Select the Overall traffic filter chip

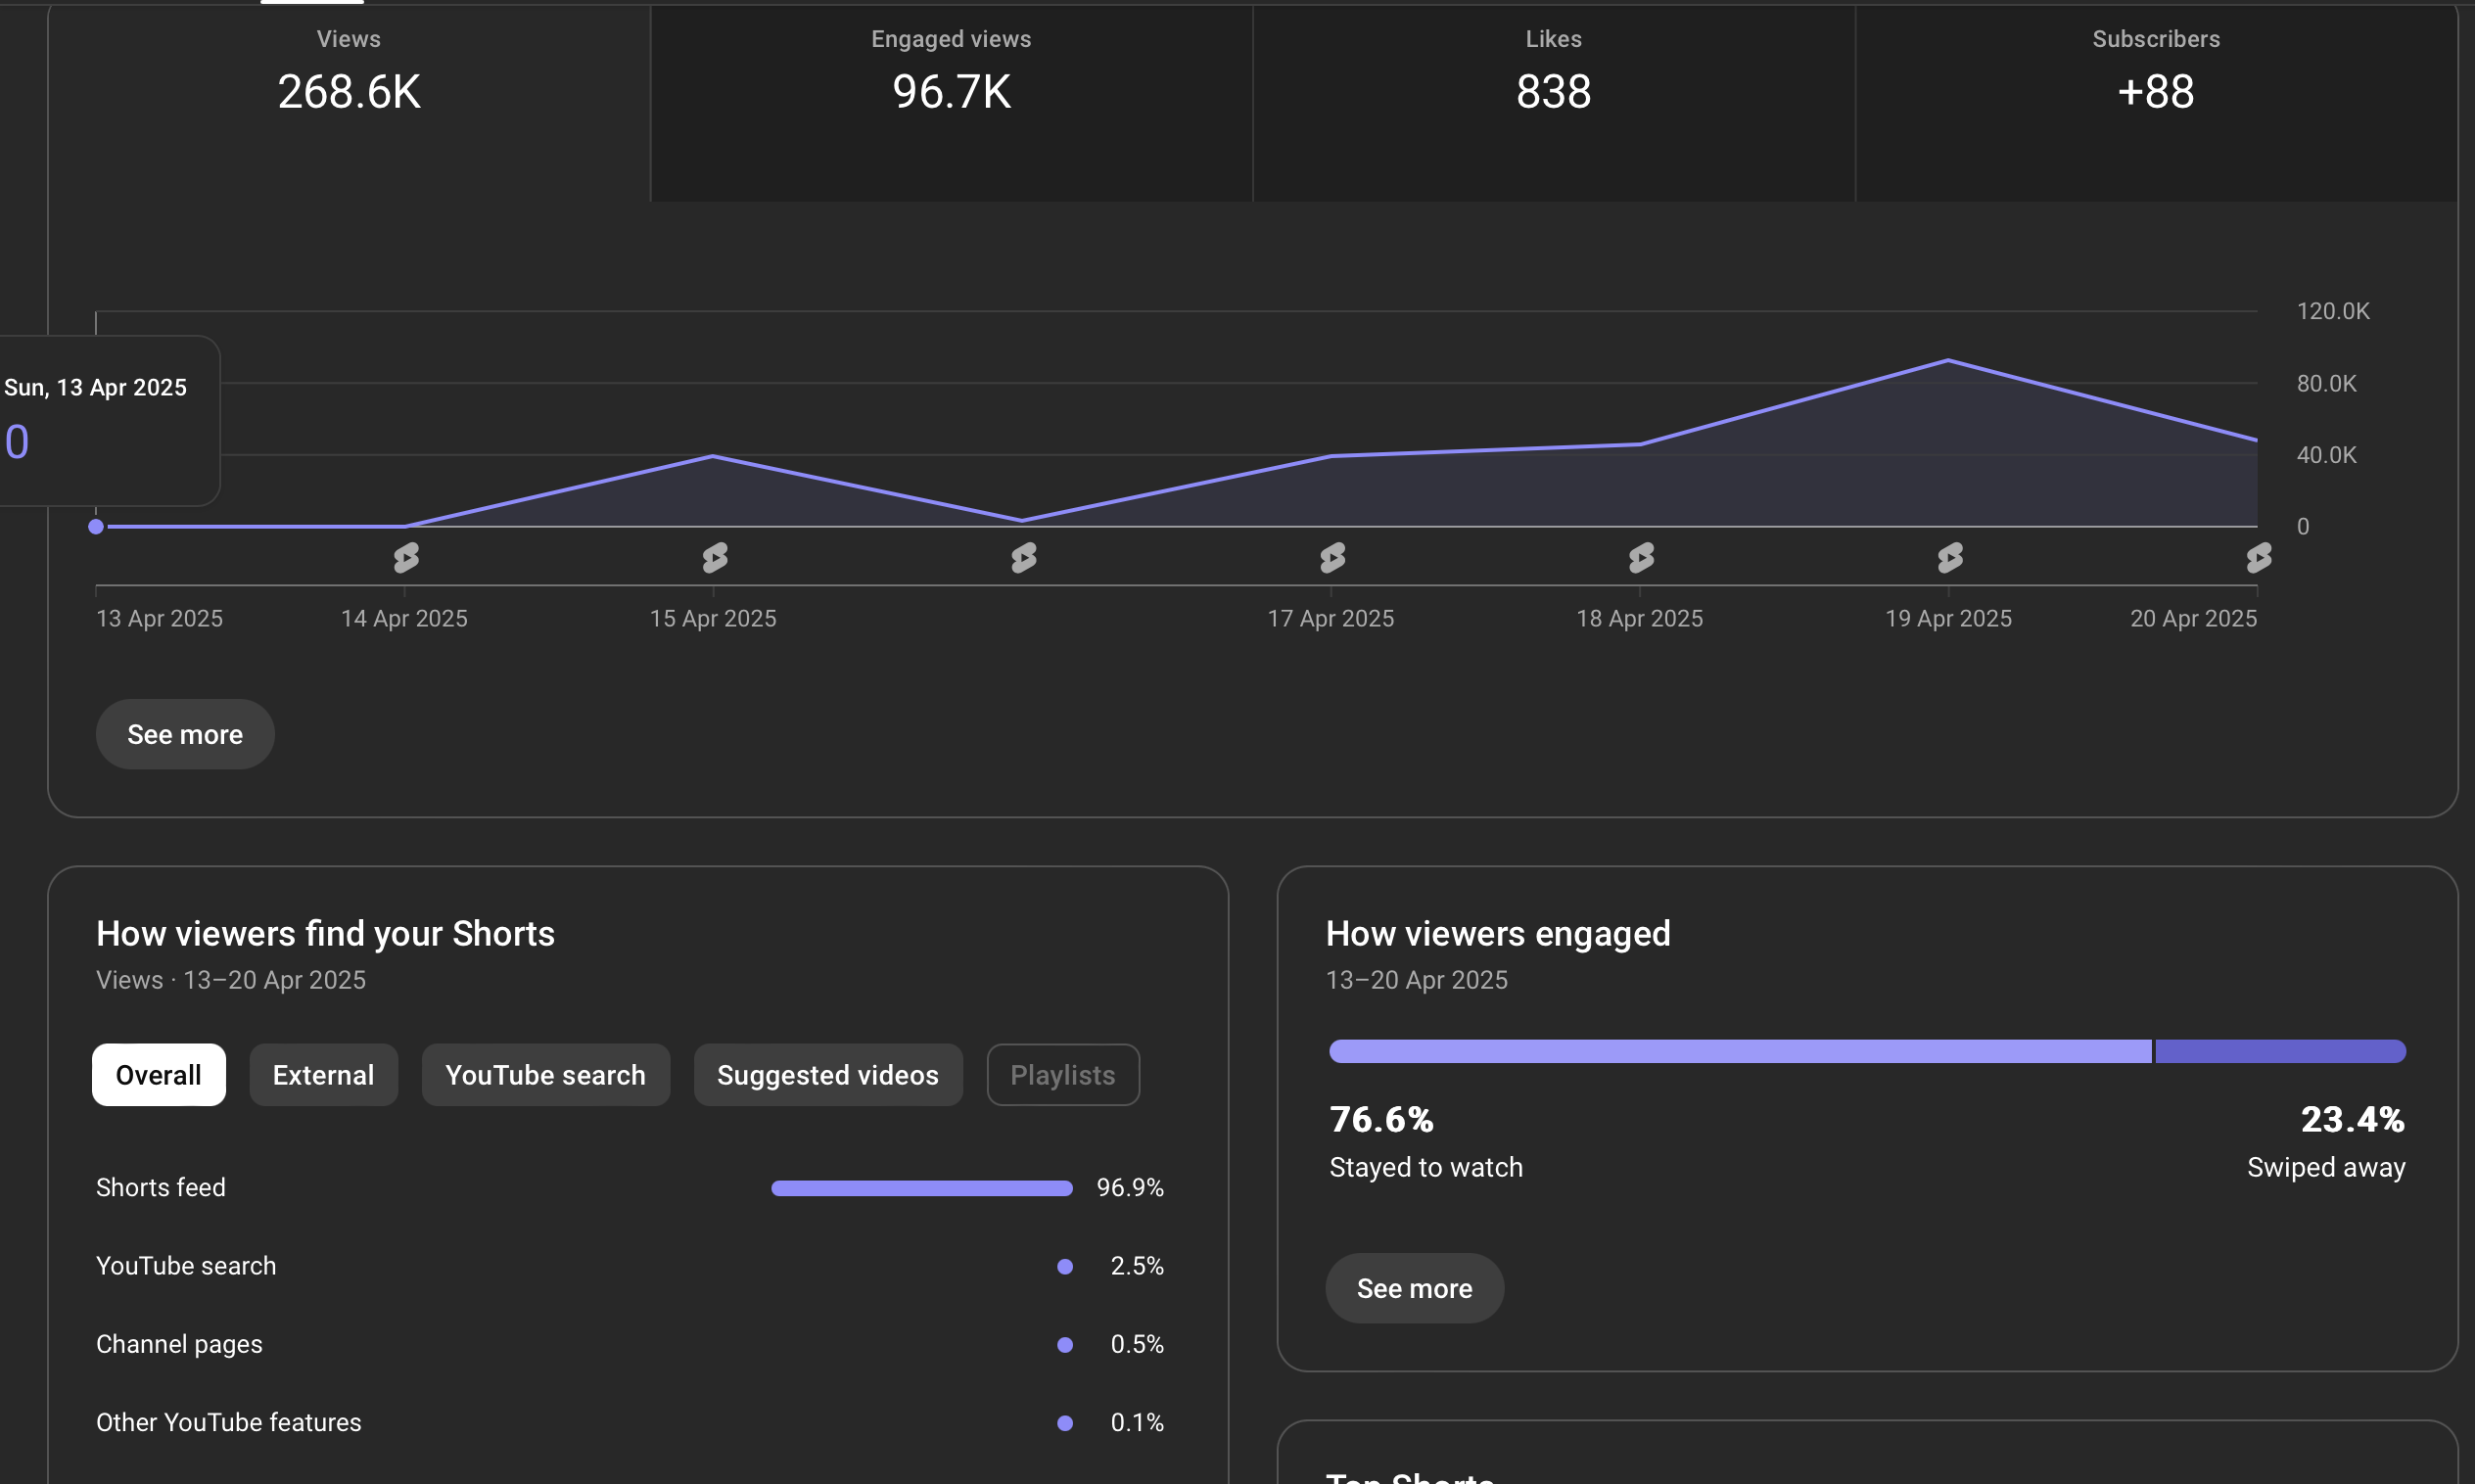[x=158, y=1075]
